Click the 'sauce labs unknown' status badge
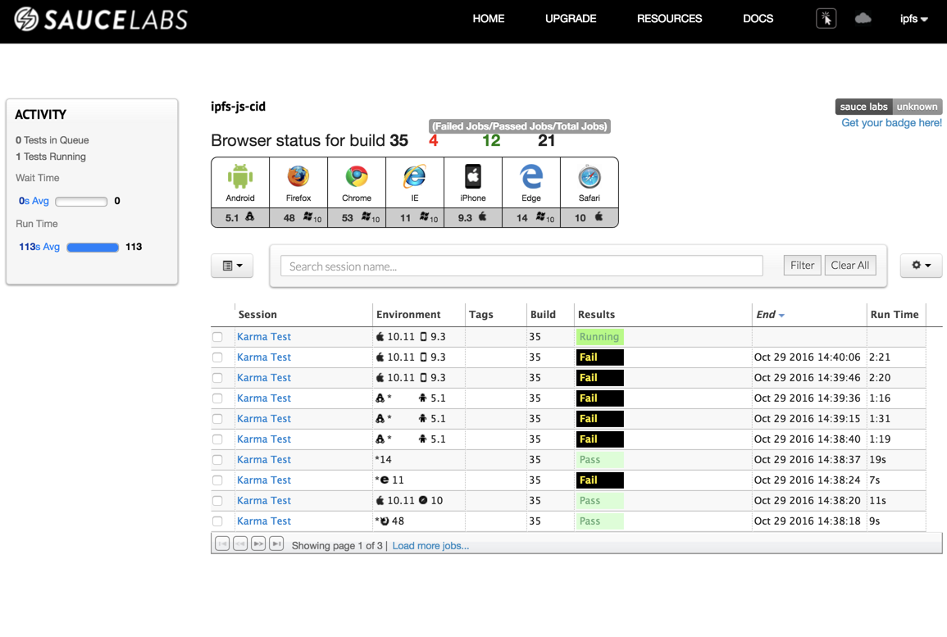 click(889, 107)
